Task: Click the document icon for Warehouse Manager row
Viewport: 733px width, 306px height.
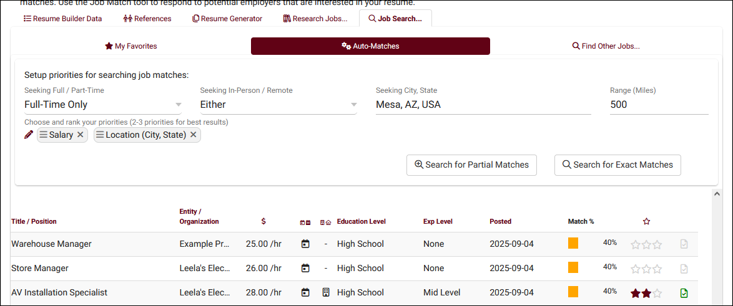Action: 684,244
